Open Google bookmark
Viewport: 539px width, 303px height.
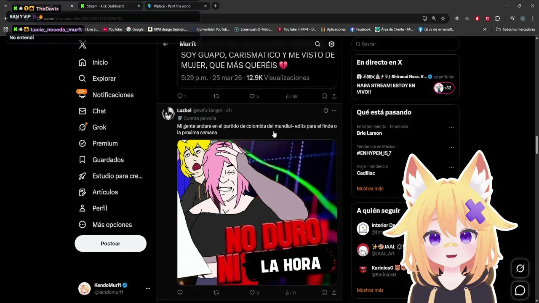(x=135, y=29)
